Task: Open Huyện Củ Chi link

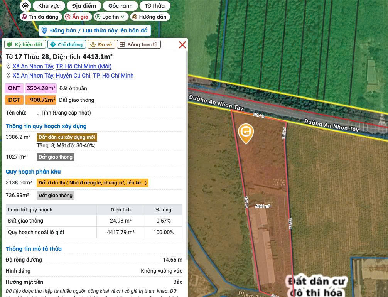Action: (73, 76)
